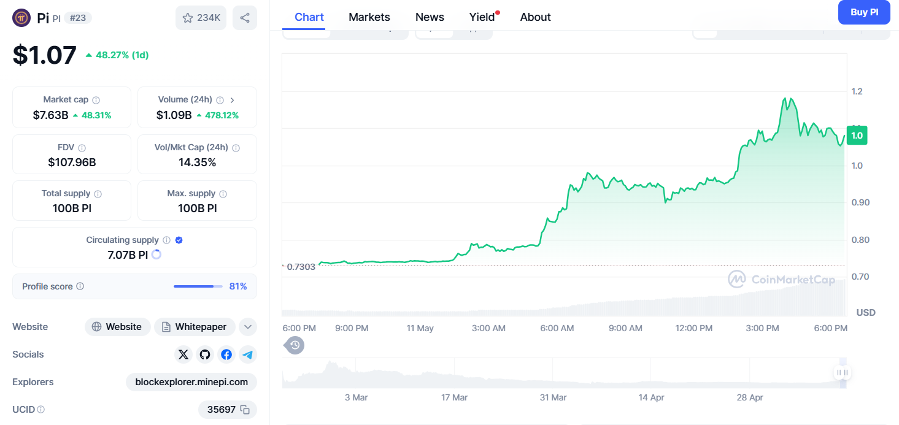Click the current price label on chart axis
Viewport: 899px width, 425px height.
[857, 136]
